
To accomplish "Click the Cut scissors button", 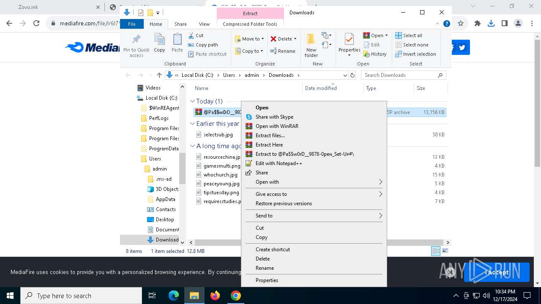I will 196,35.
